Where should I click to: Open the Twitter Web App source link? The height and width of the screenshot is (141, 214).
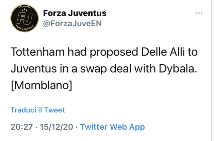click(112, 127)
